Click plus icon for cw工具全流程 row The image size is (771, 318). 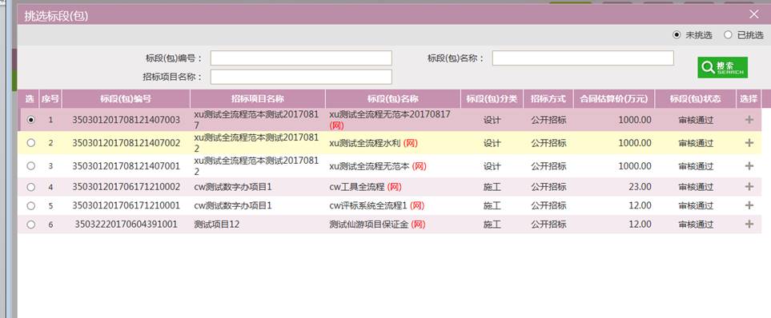(749, 186)
